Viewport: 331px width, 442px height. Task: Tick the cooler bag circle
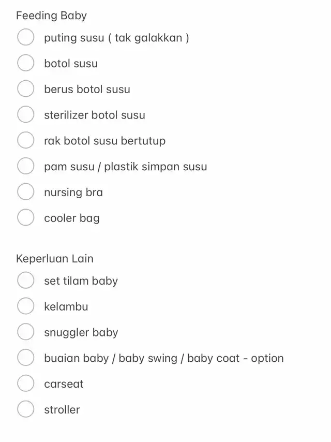[26, 217]
